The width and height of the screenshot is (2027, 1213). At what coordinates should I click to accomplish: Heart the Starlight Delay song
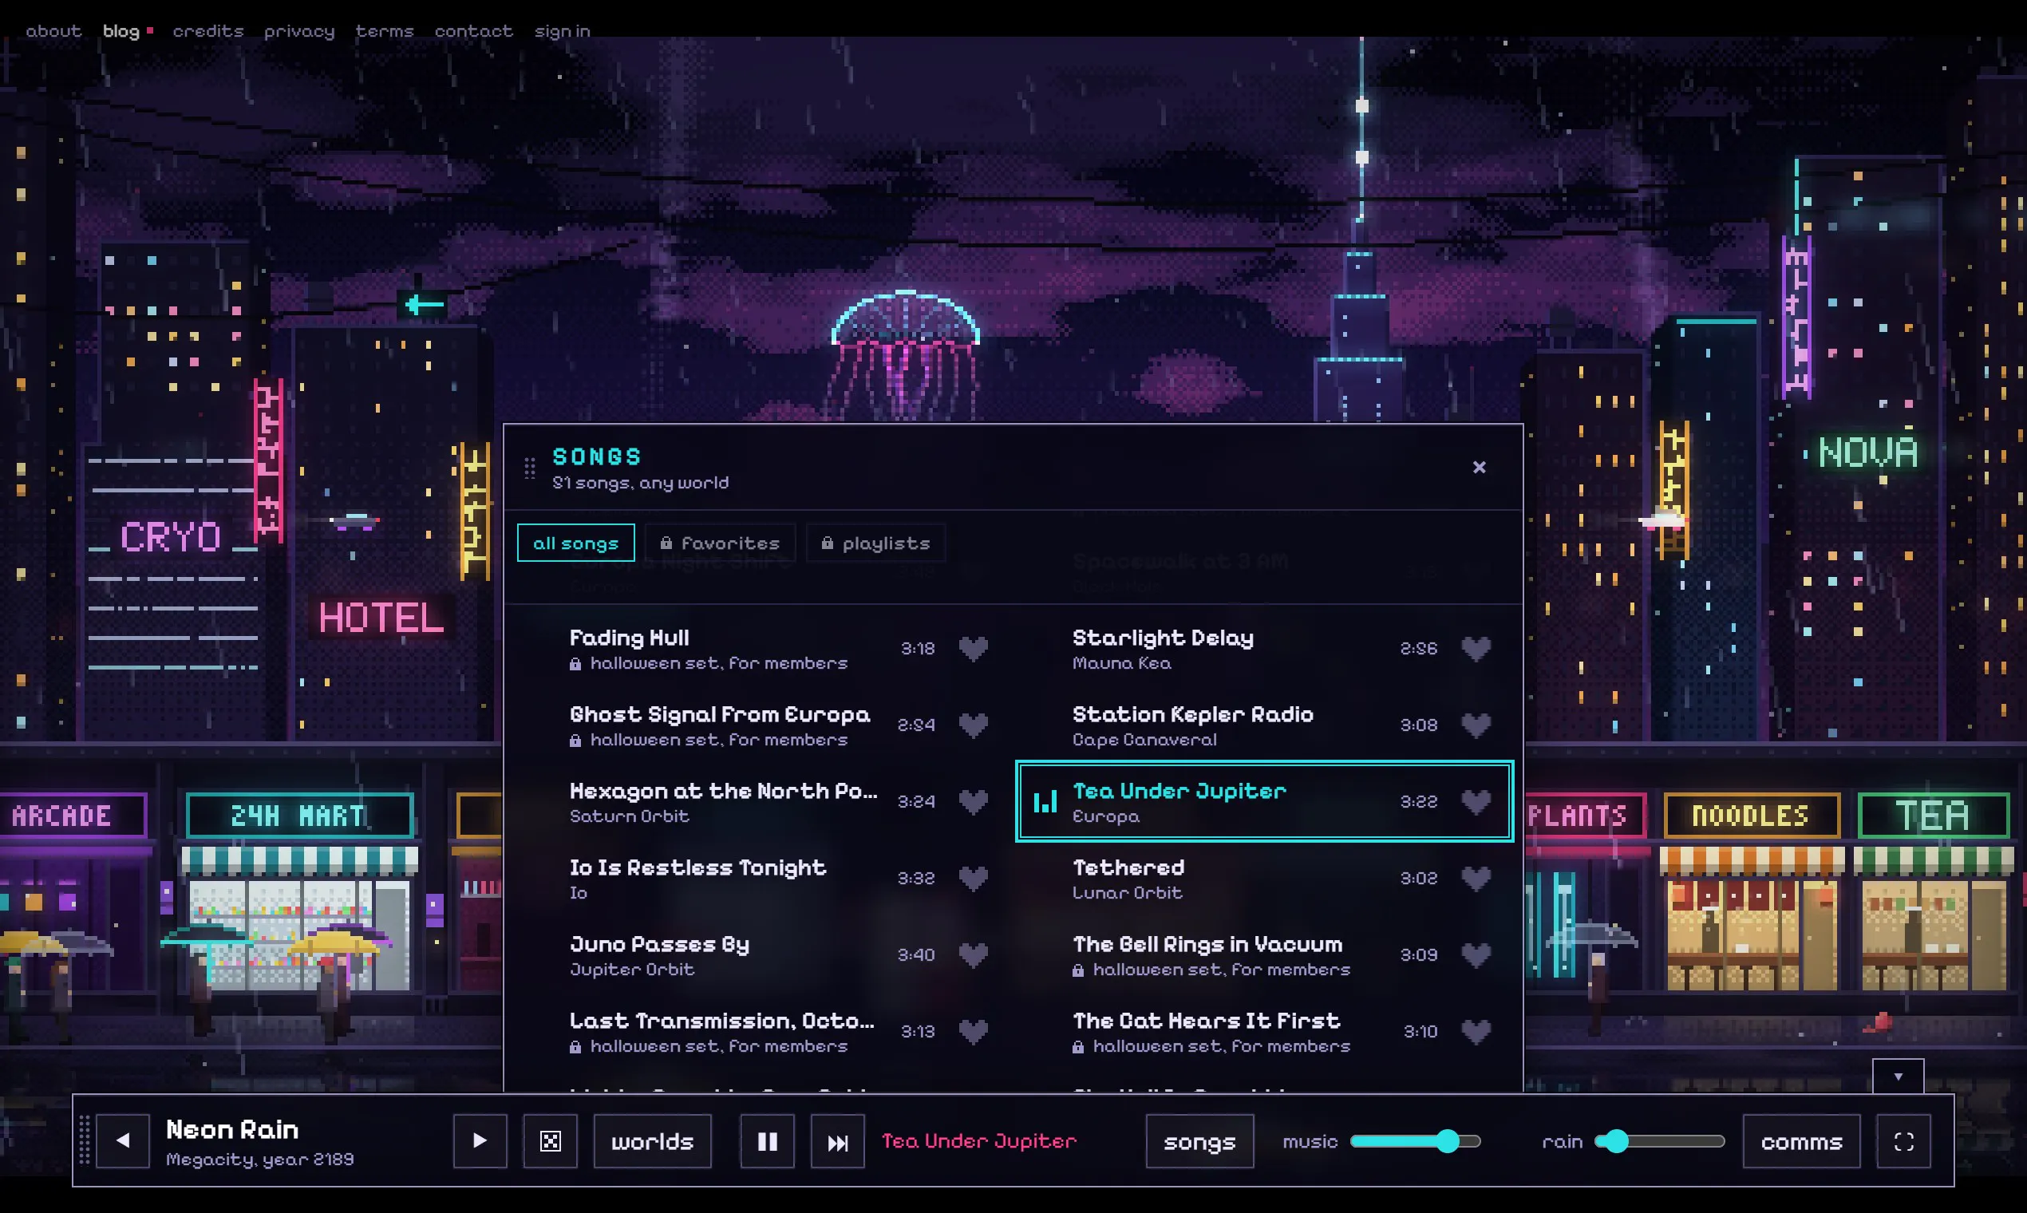pos(1476,649)
